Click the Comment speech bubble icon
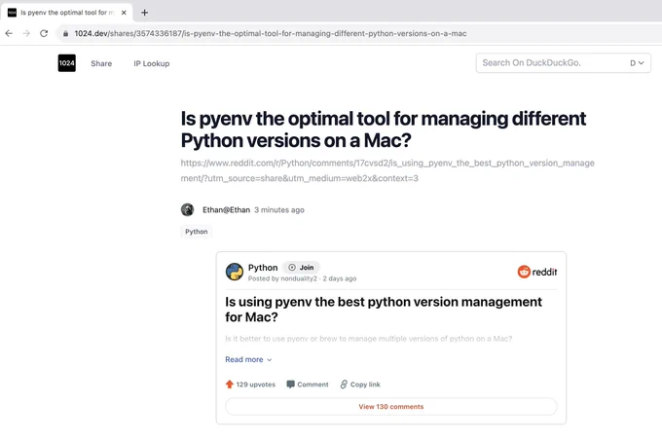 click(290, 384)
